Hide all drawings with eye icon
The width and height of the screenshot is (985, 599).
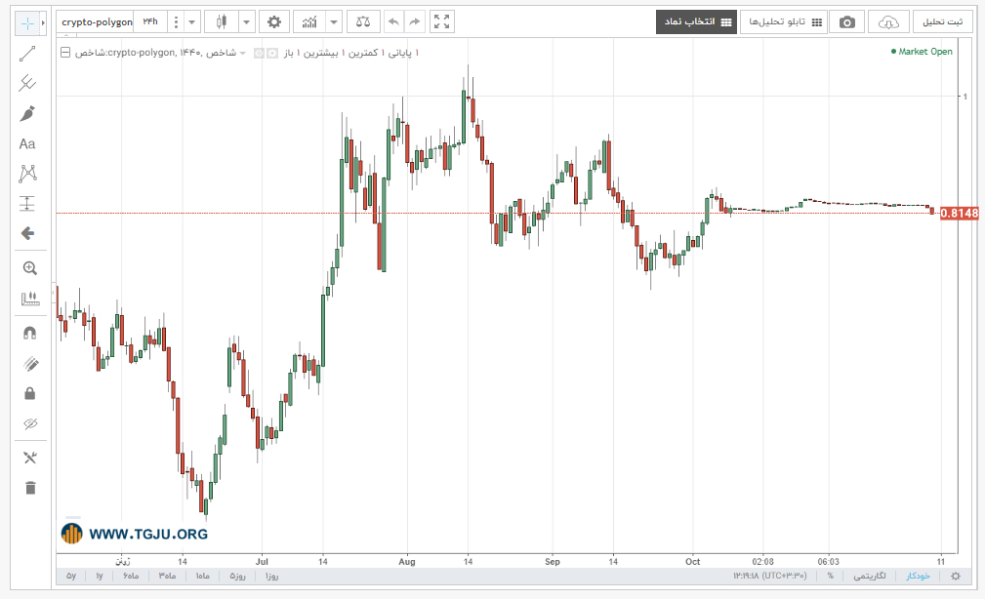(x=29, y=423)
